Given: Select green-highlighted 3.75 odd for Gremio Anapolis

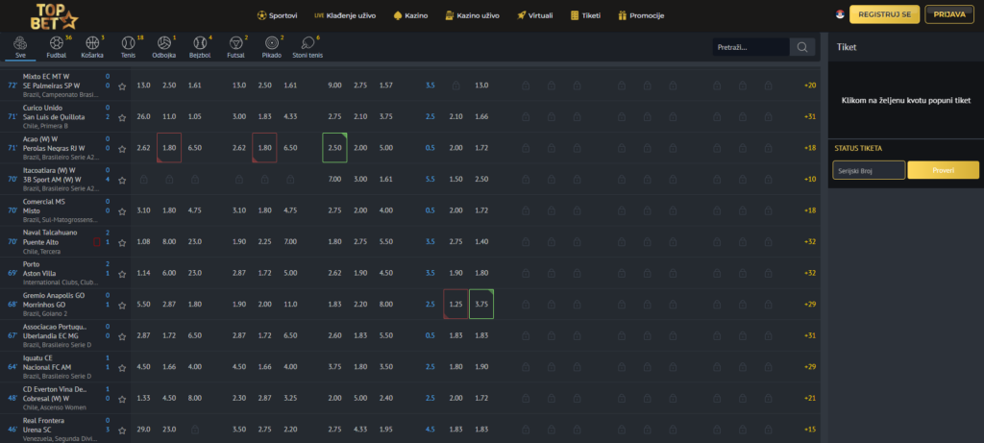Looking at the screenshot, I should 481,305.
